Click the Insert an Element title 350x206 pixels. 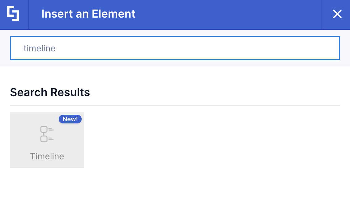pyautogui.click(x=88, y=14)
